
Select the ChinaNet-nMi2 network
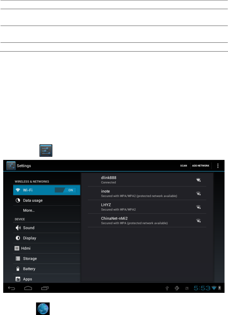(x=147, y=220)
